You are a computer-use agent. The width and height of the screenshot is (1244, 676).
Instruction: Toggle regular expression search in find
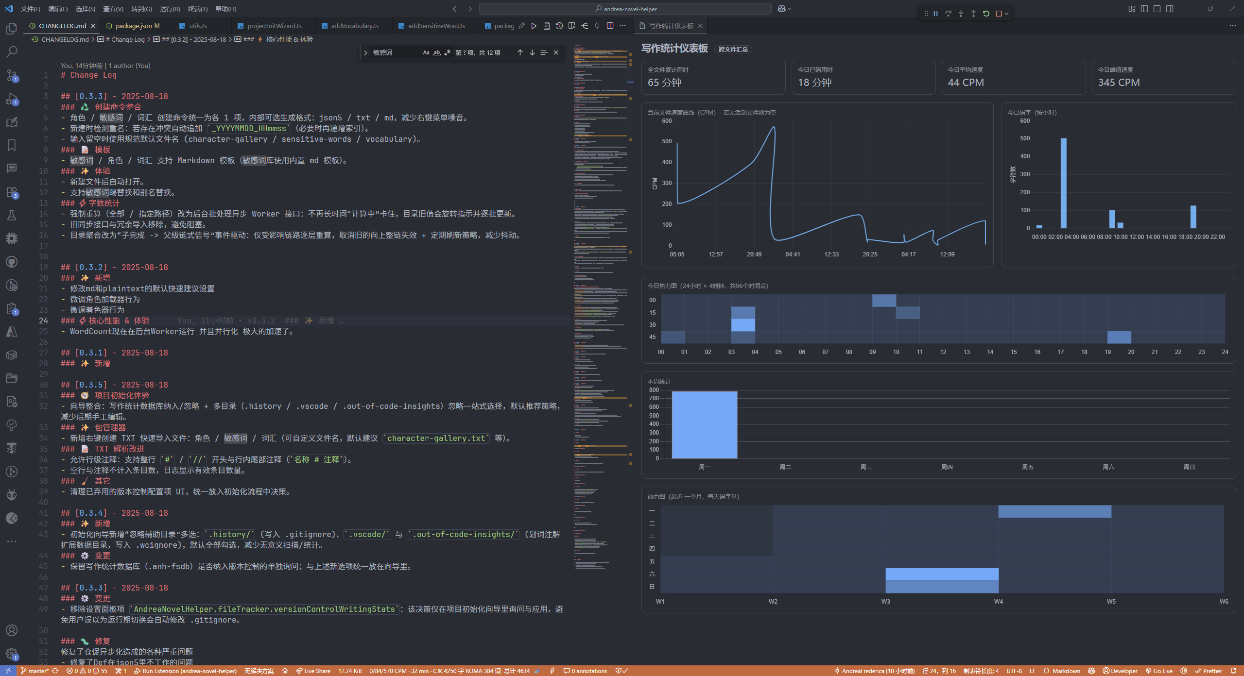tap(448, 52)
